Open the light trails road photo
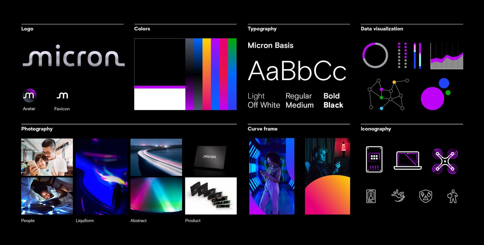The width and height of the screenshot is (484, 245). point(156,157)
